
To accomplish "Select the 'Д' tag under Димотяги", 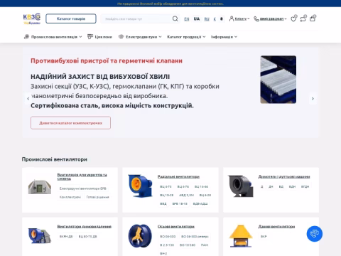I will (x=262, y=186).
